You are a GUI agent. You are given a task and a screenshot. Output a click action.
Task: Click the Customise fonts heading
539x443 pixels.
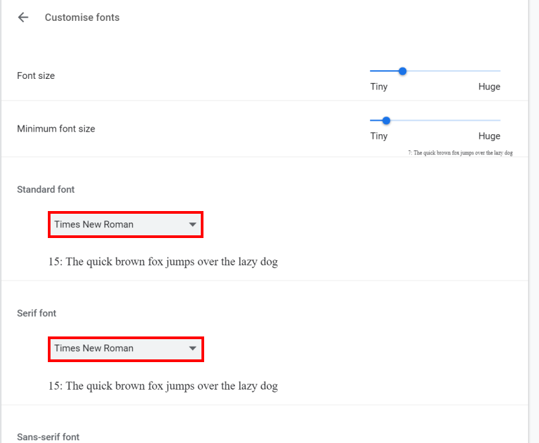[x=82, y=18]
